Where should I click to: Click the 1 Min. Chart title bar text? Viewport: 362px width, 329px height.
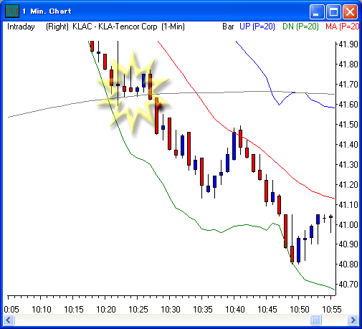coord(47,11)
